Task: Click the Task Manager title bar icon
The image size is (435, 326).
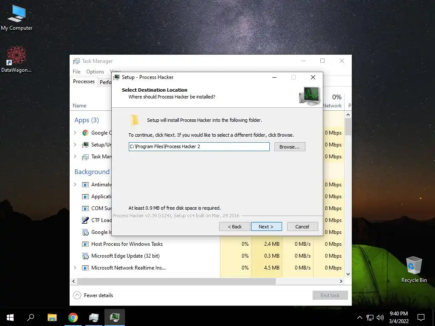Action: [x=76, y=61]
